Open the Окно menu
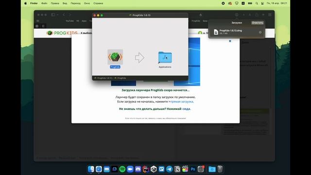 87,3
